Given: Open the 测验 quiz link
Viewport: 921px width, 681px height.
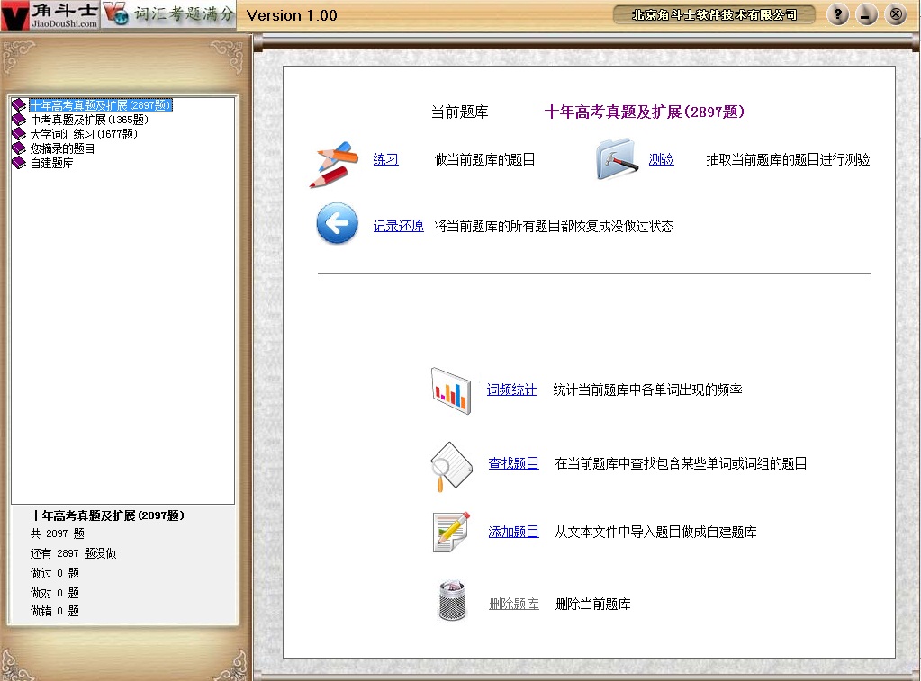Looking at the screenshot, I should [661, 160].
